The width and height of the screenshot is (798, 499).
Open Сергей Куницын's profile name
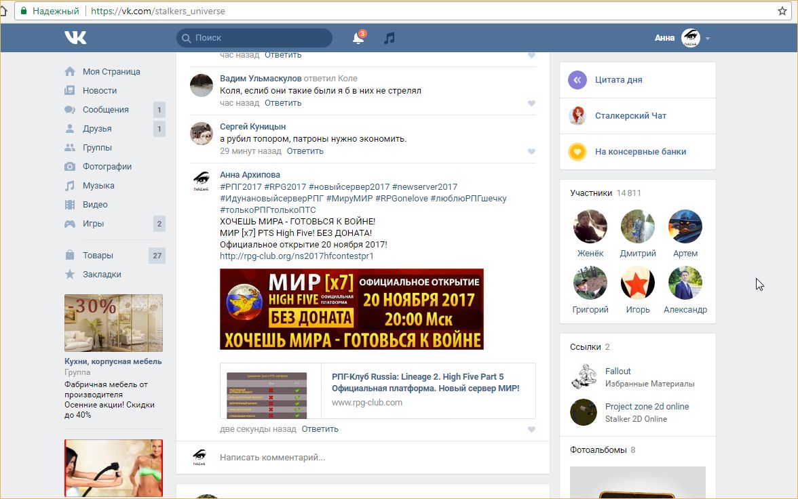pos(253,127)
